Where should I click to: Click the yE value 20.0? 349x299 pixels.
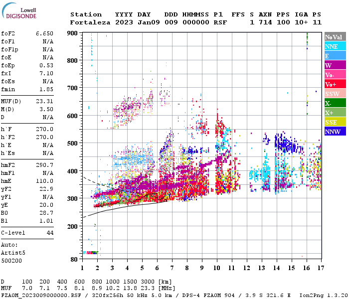tap(46, 205)
